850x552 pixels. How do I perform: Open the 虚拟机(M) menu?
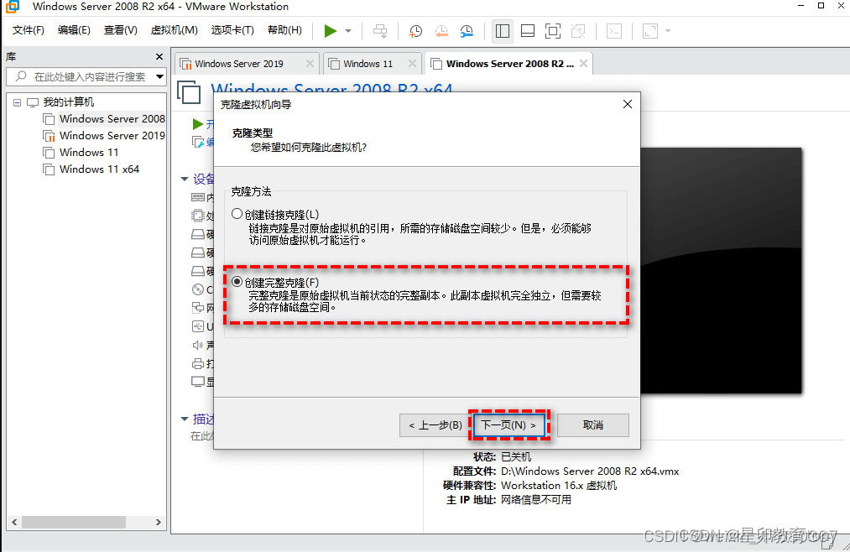point(174,30)
